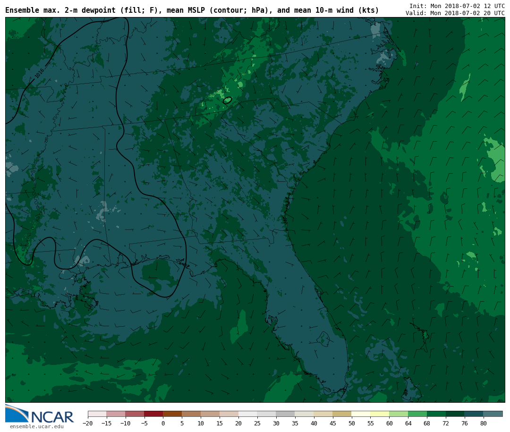Click the Init time text at top right

(457, 6)
